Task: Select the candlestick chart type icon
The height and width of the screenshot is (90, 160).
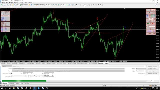Action: tap(49, 5)
